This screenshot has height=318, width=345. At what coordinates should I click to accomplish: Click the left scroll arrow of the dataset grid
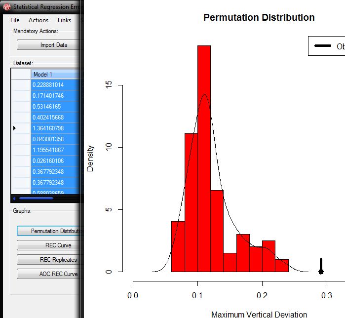pos(14,199)
